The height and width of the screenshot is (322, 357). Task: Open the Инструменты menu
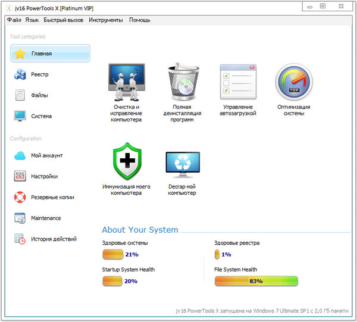[x=106, y=20]
